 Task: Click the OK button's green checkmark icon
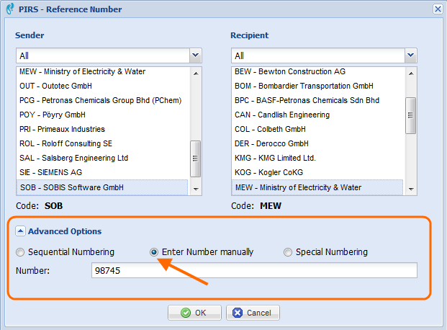(x=186, y=313)
